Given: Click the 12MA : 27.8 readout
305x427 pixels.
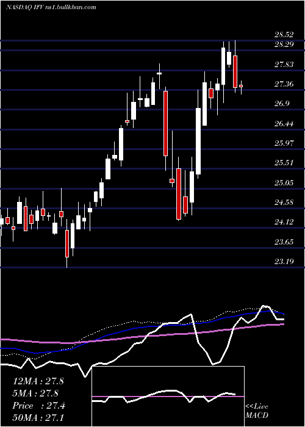Looking at the screenshot, I should 38,381.
